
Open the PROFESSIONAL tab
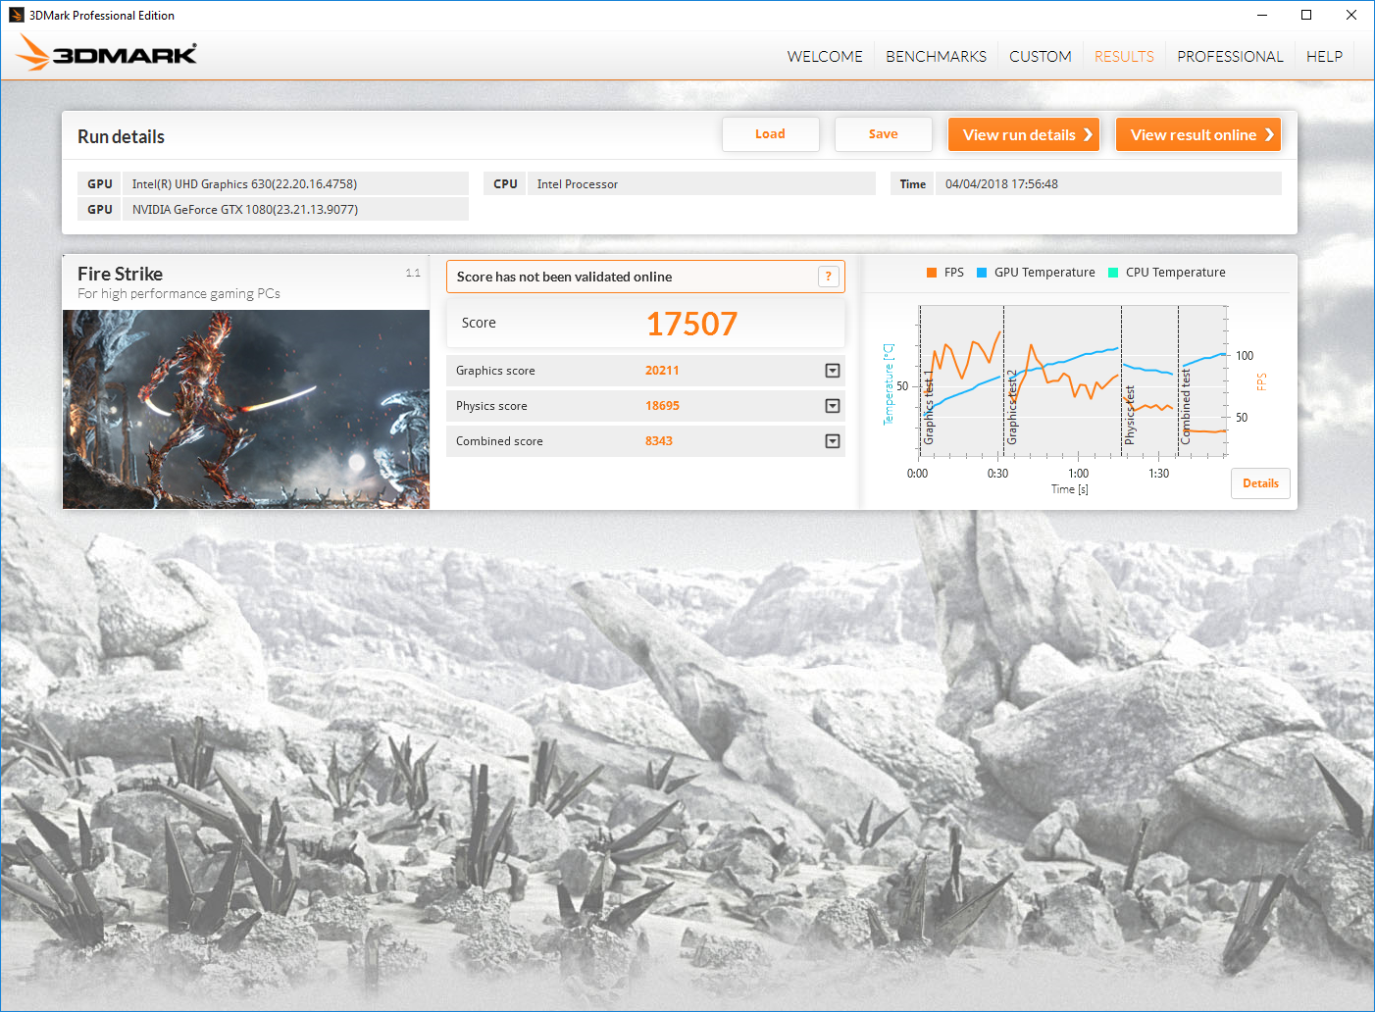(x=1230, y=57)
